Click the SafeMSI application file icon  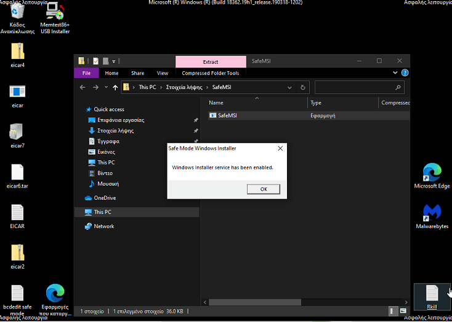coord(212,116)
